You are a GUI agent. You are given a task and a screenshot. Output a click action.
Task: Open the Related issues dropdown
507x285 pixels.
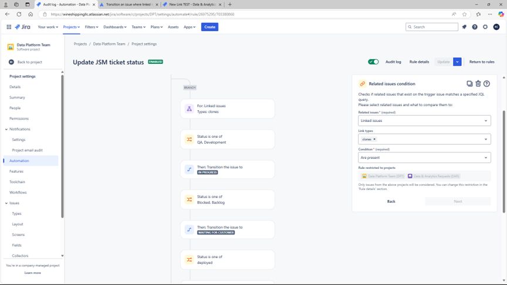click(x=424, y=121)
